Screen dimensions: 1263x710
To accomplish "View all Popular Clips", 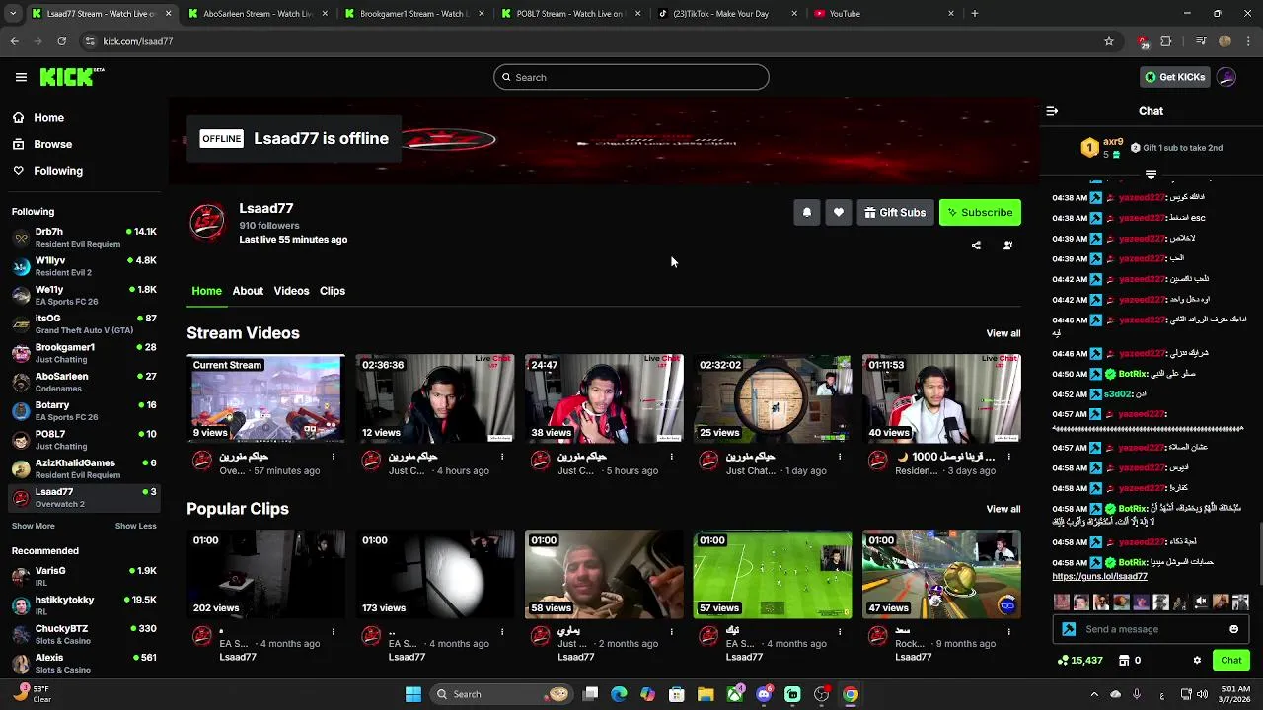I will pos(1003,509).
